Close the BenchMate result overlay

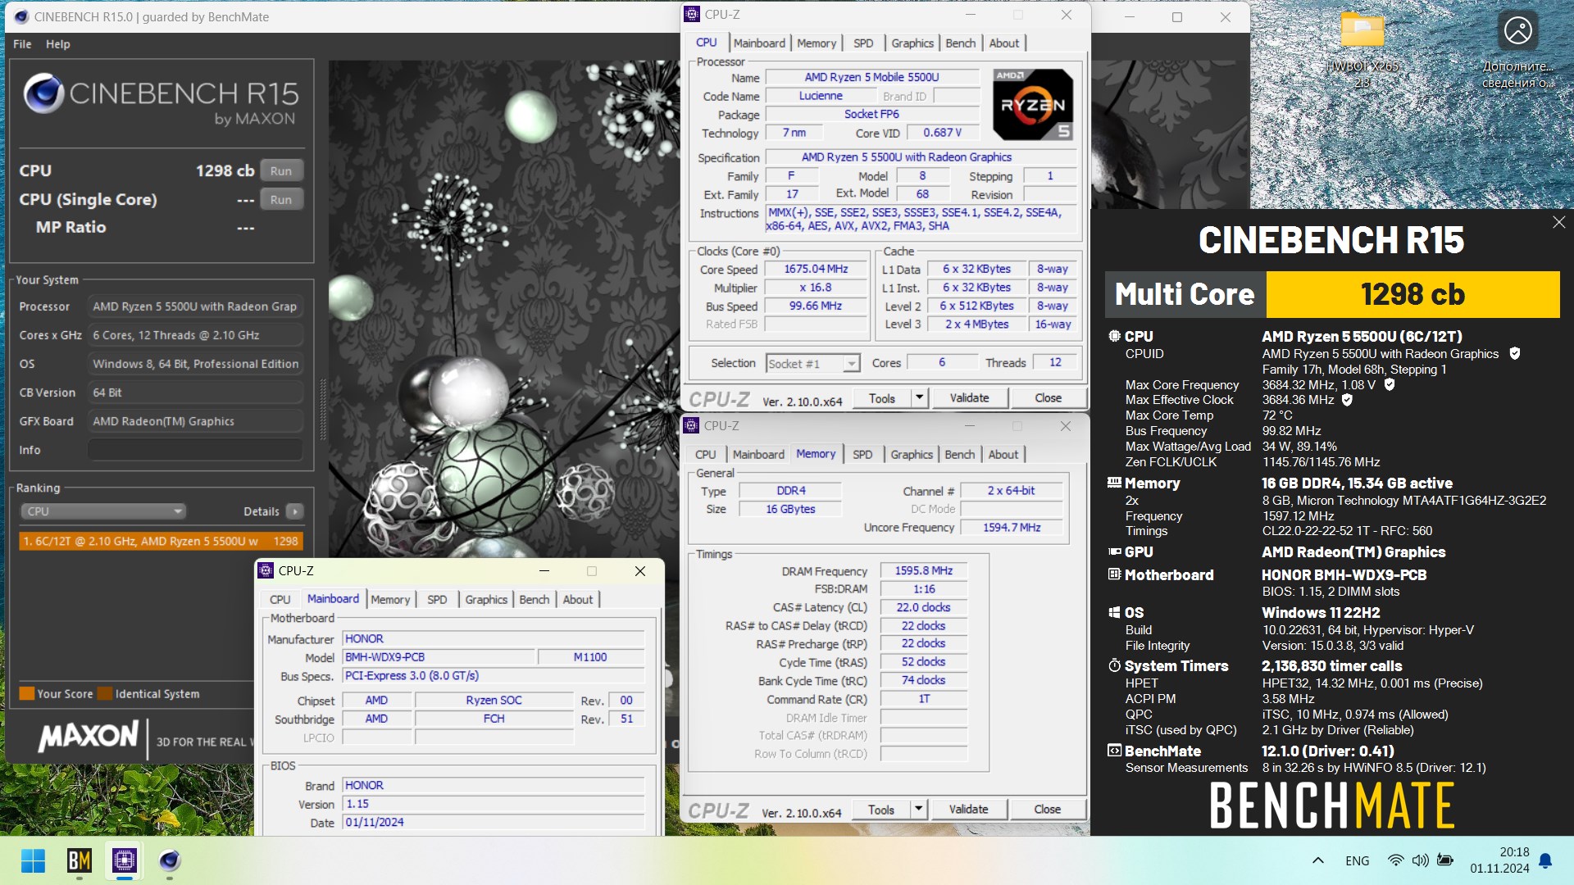[1558, 222]
